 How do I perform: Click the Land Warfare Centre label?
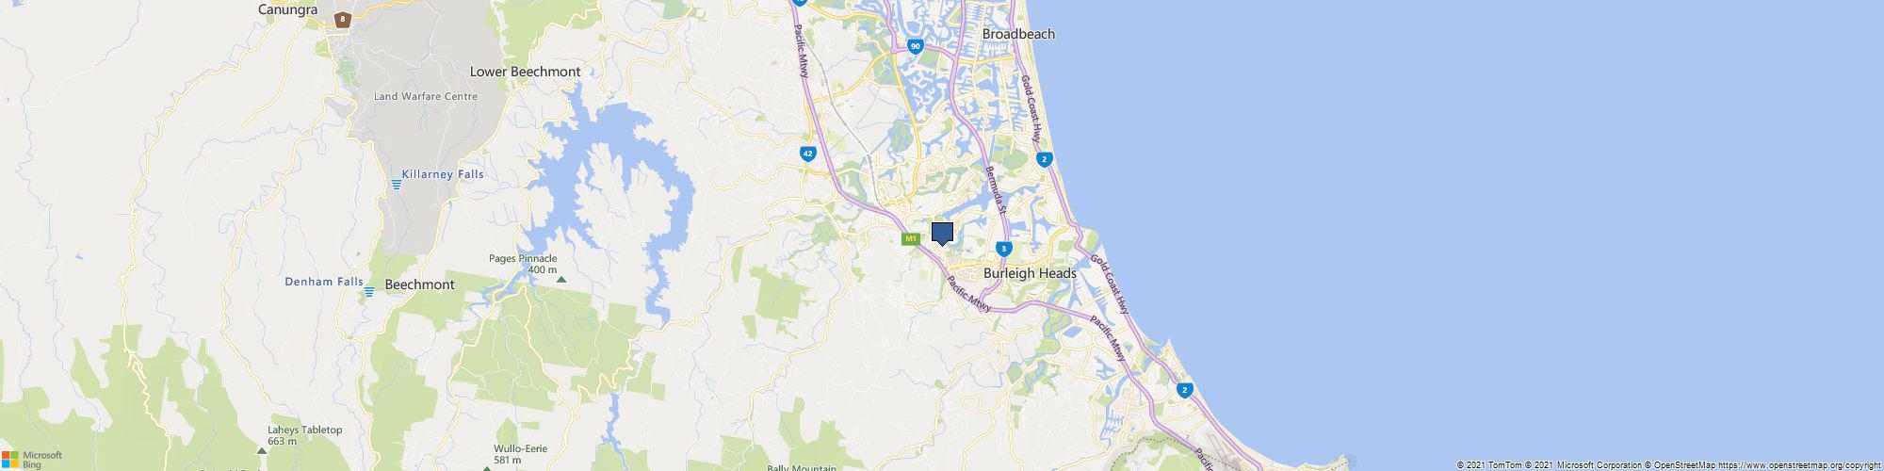(426, 96)
